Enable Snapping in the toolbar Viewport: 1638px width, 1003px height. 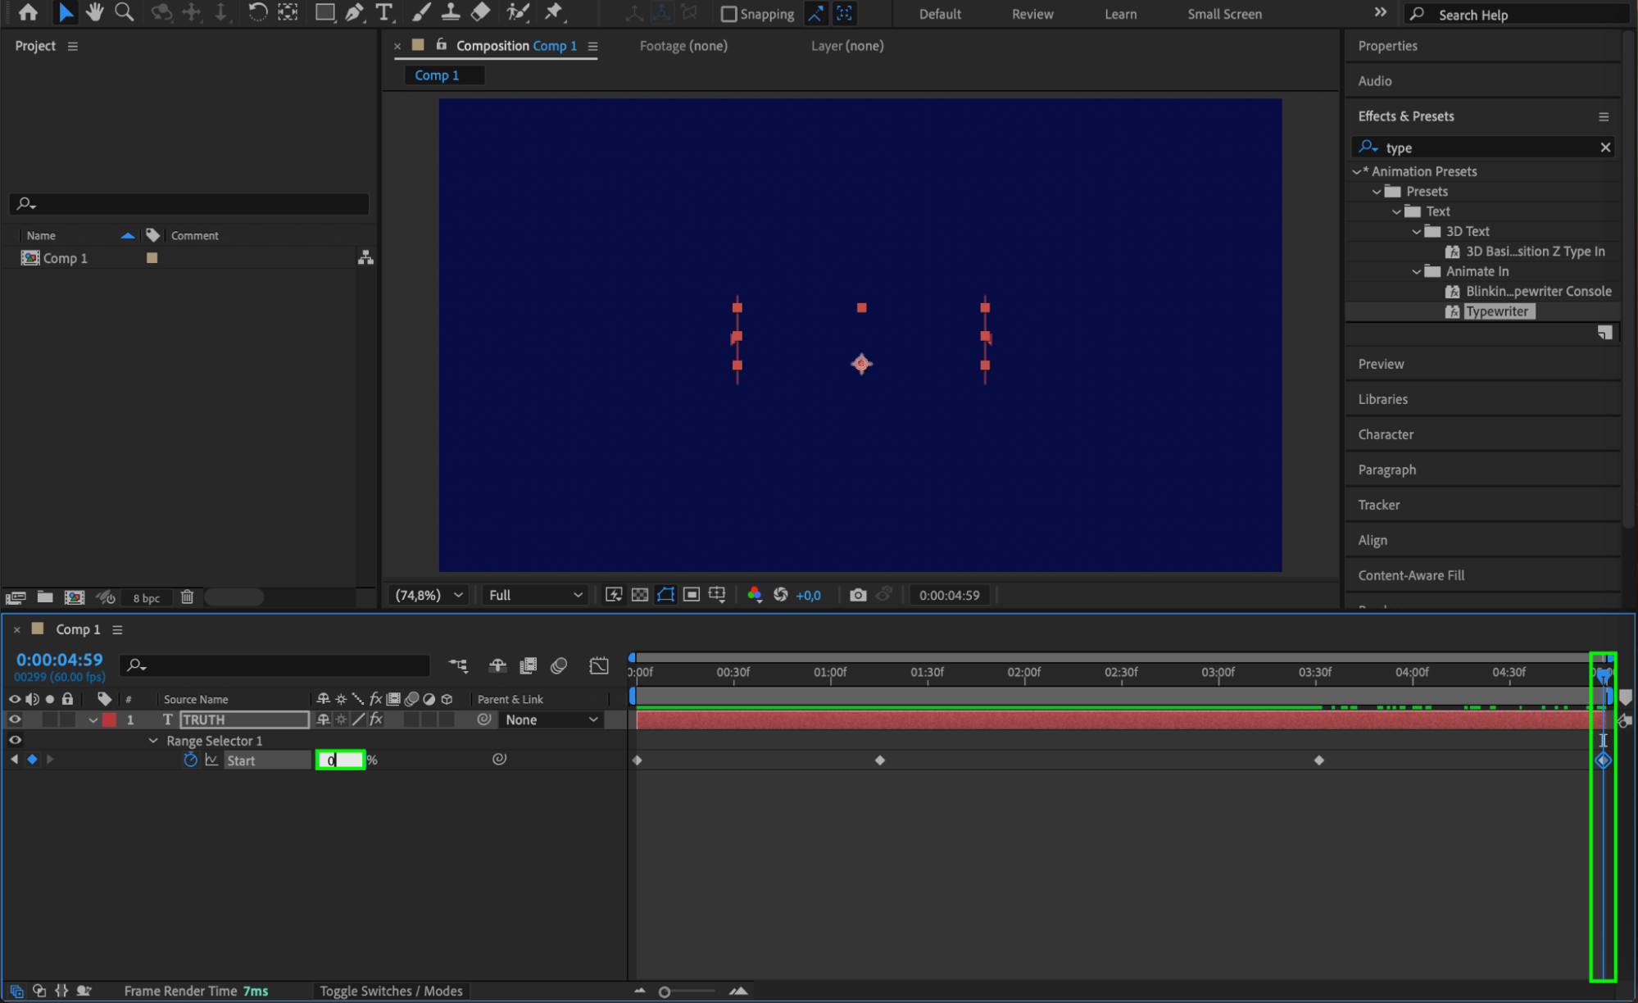click(728, 13)
